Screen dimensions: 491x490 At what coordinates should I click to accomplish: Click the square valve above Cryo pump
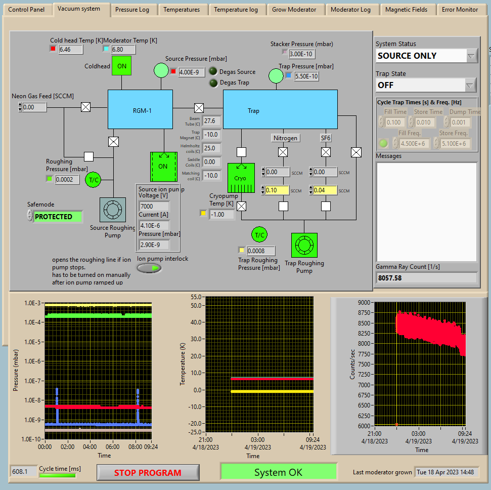(x=241, y=152)
